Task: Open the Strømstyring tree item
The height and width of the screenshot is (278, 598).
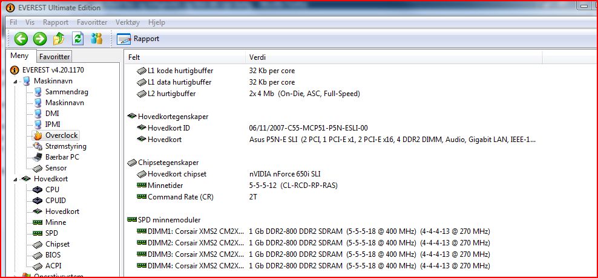Action: (x=61, y=146)
